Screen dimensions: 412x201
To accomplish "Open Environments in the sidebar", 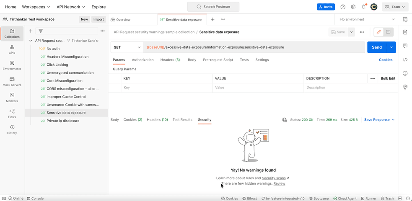I will coord(12,66).
